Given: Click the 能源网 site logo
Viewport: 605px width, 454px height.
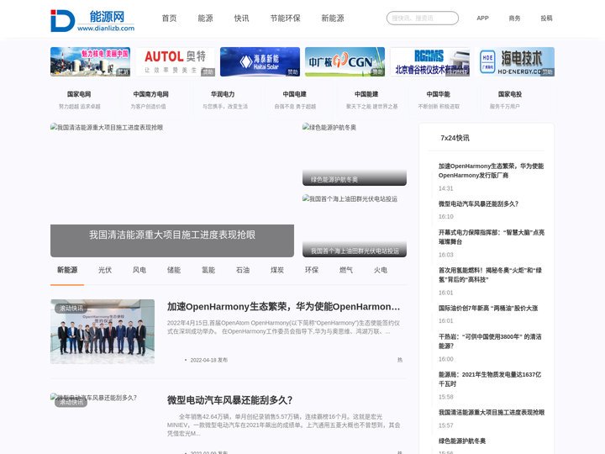Looking at the screenshot, I should point(92,20).
